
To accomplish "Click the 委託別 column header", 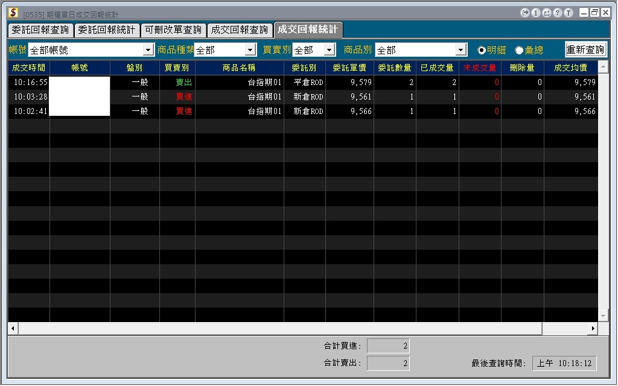I will 304,68.
